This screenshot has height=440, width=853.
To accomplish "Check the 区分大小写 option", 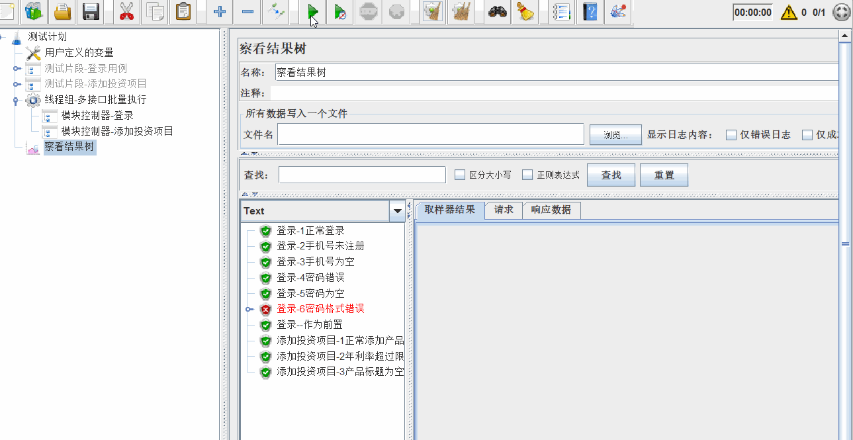I will click(459, 174).
